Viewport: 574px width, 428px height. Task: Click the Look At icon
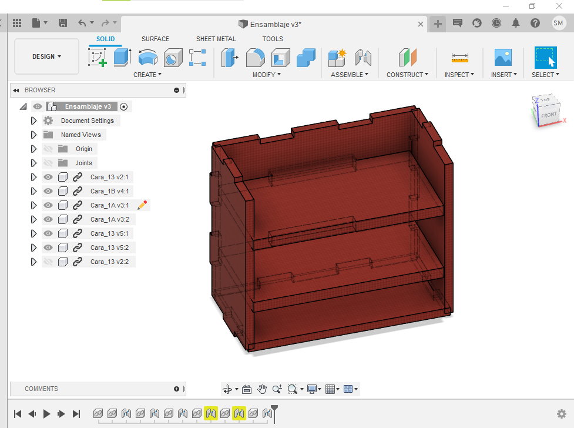click(247, 389)
